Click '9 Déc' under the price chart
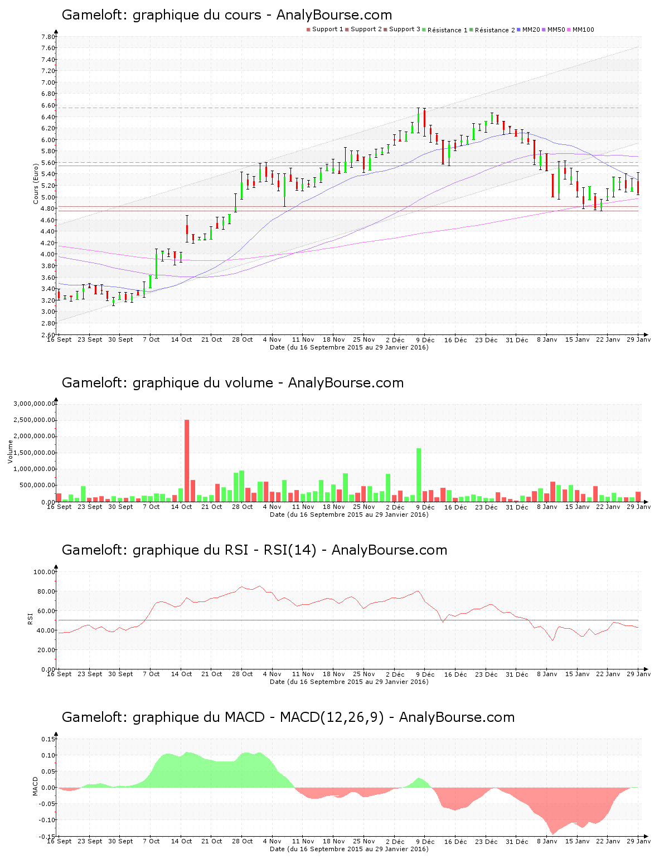The image size is (669, 864). point(425,339)
